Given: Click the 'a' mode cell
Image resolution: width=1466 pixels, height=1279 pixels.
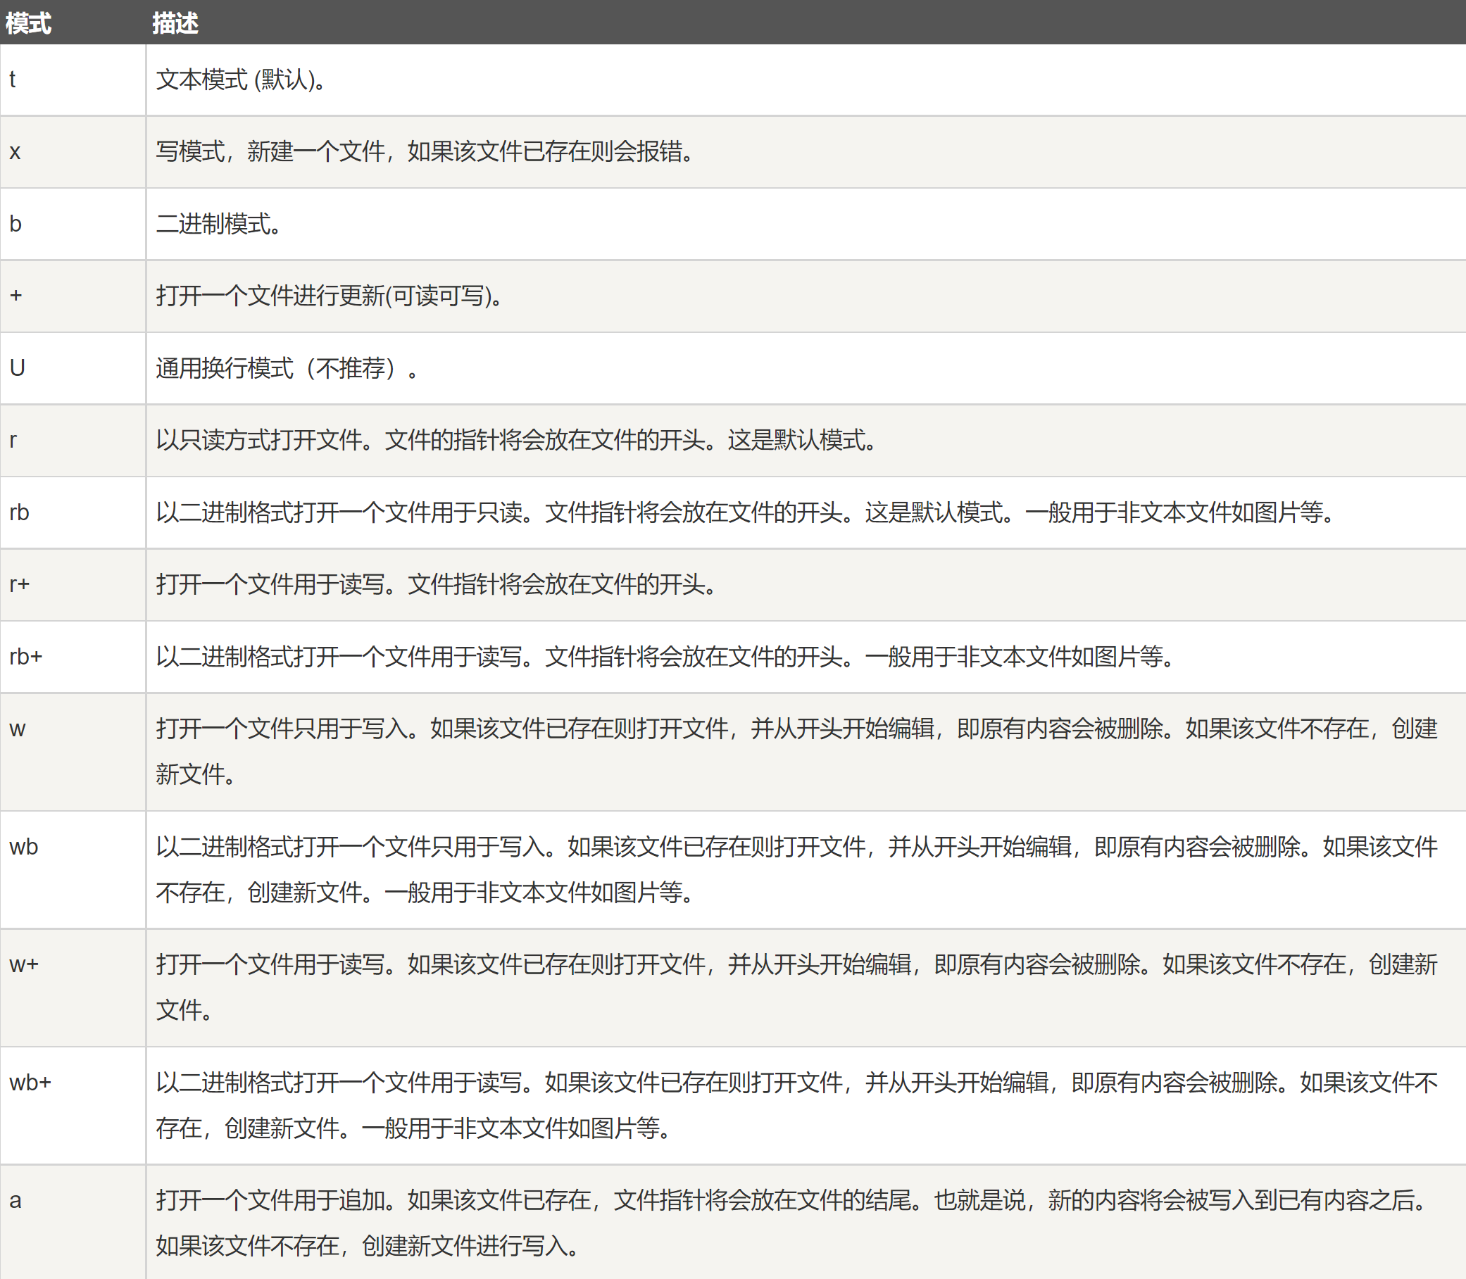Looking at the screenshot, I should click(15, 1200).
